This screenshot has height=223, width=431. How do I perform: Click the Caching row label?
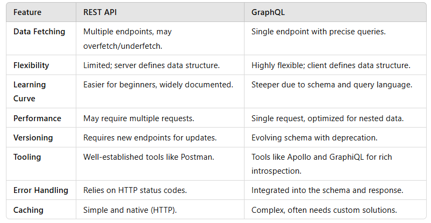[x=28, y=210]
